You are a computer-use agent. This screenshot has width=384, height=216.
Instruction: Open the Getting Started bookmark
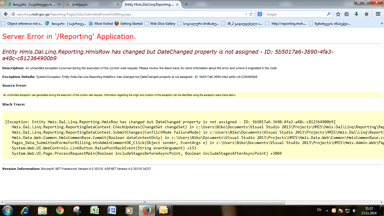(128, 24)
